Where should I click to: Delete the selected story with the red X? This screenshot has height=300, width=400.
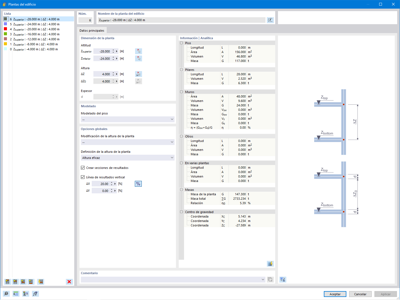(69, 282)
